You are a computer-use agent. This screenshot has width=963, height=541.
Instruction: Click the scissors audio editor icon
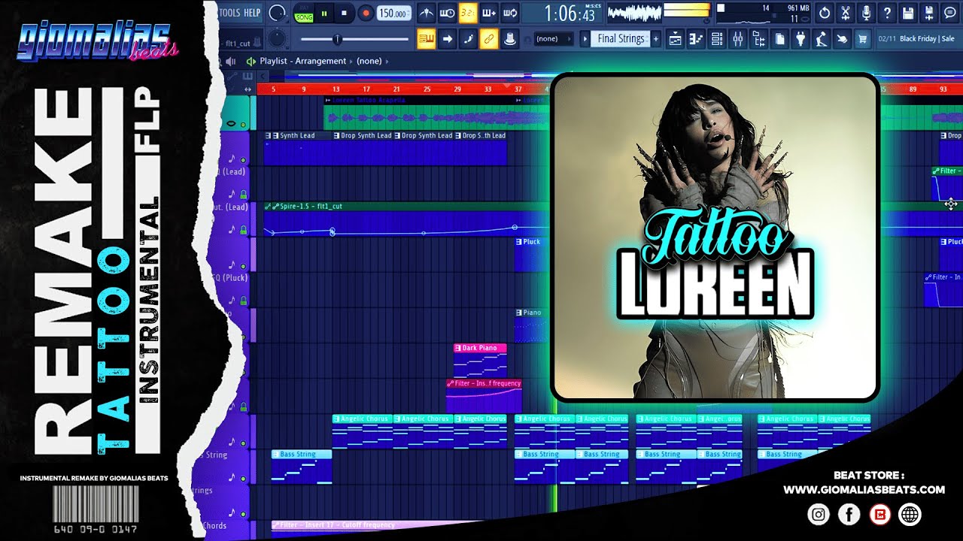[846, 13]
